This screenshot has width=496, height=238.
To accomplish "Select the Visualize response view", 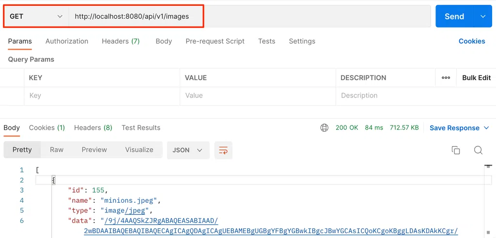I will (139, 150).
